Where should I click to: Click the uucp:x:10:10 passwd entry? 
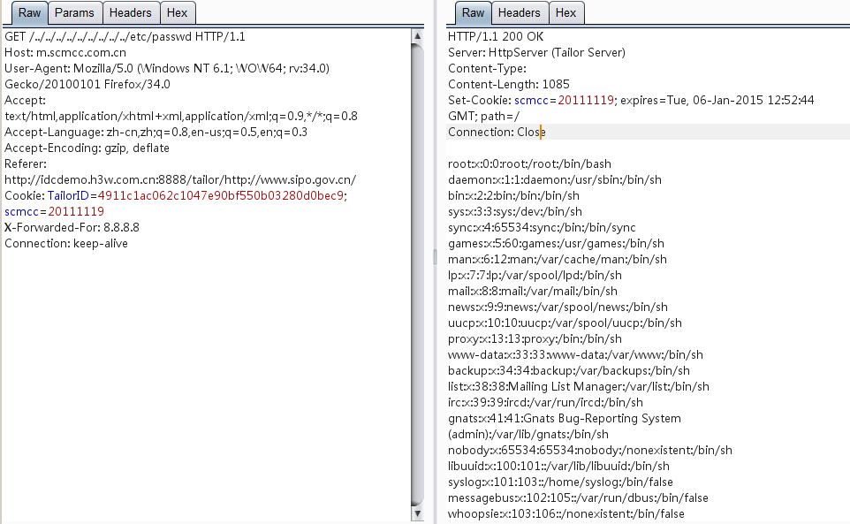click(565, 323)
